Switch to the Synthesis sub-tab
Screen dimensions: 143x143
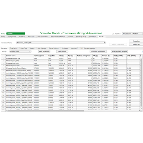[x=65, y=48]
